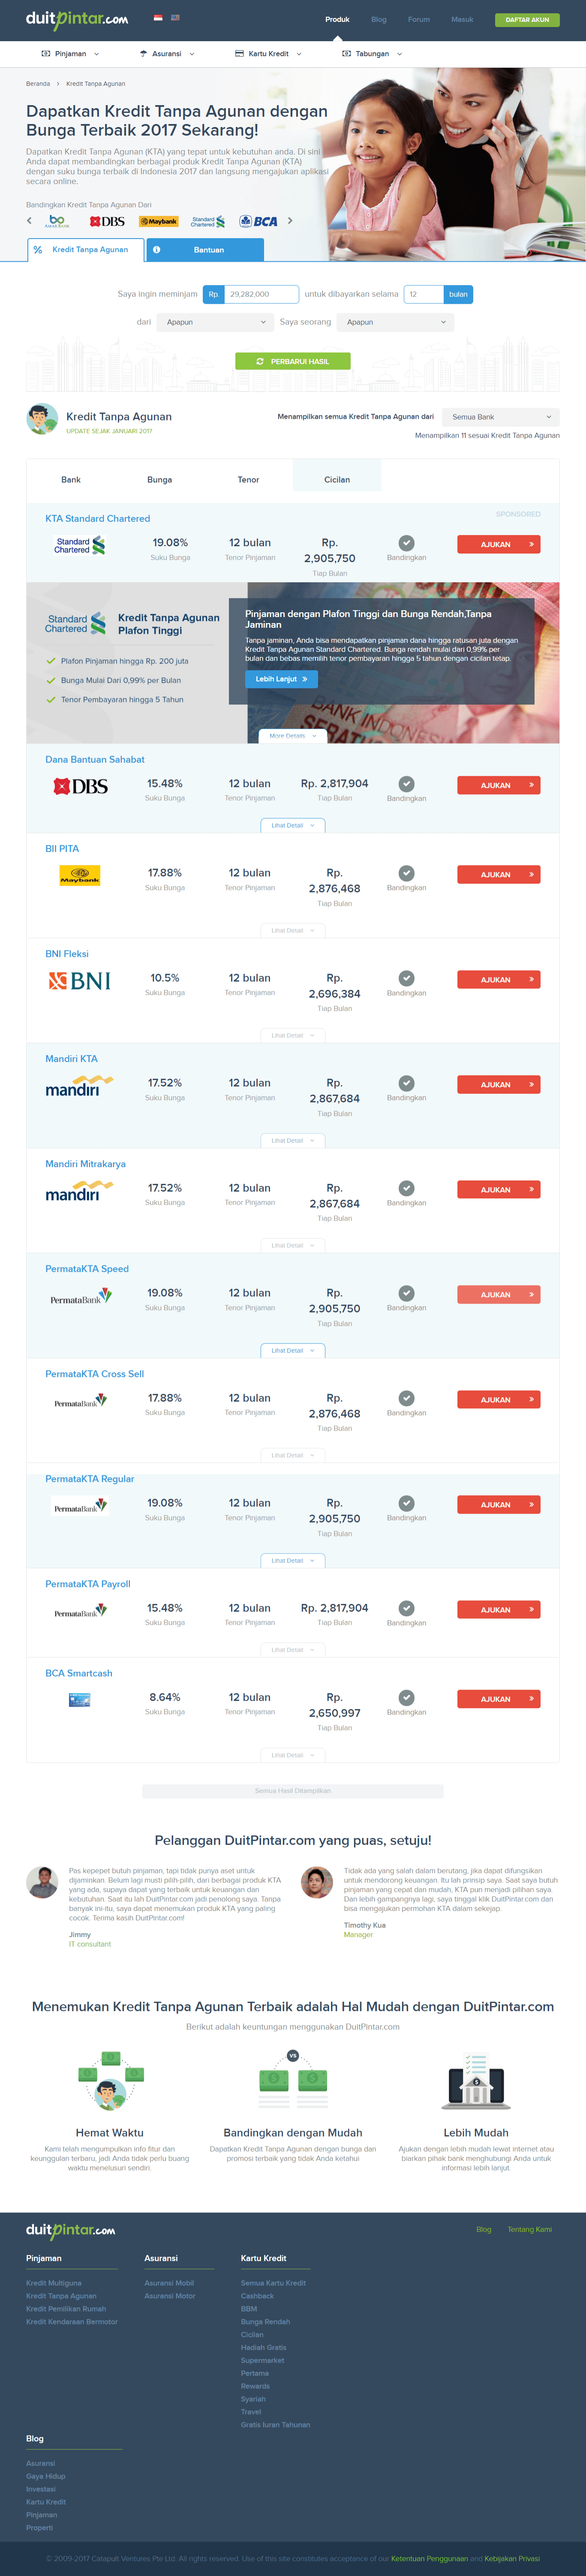586x2576 pixels.
Task: Toggle the Bandingkan check for BNI Fleksi
Action: [406, 978]
